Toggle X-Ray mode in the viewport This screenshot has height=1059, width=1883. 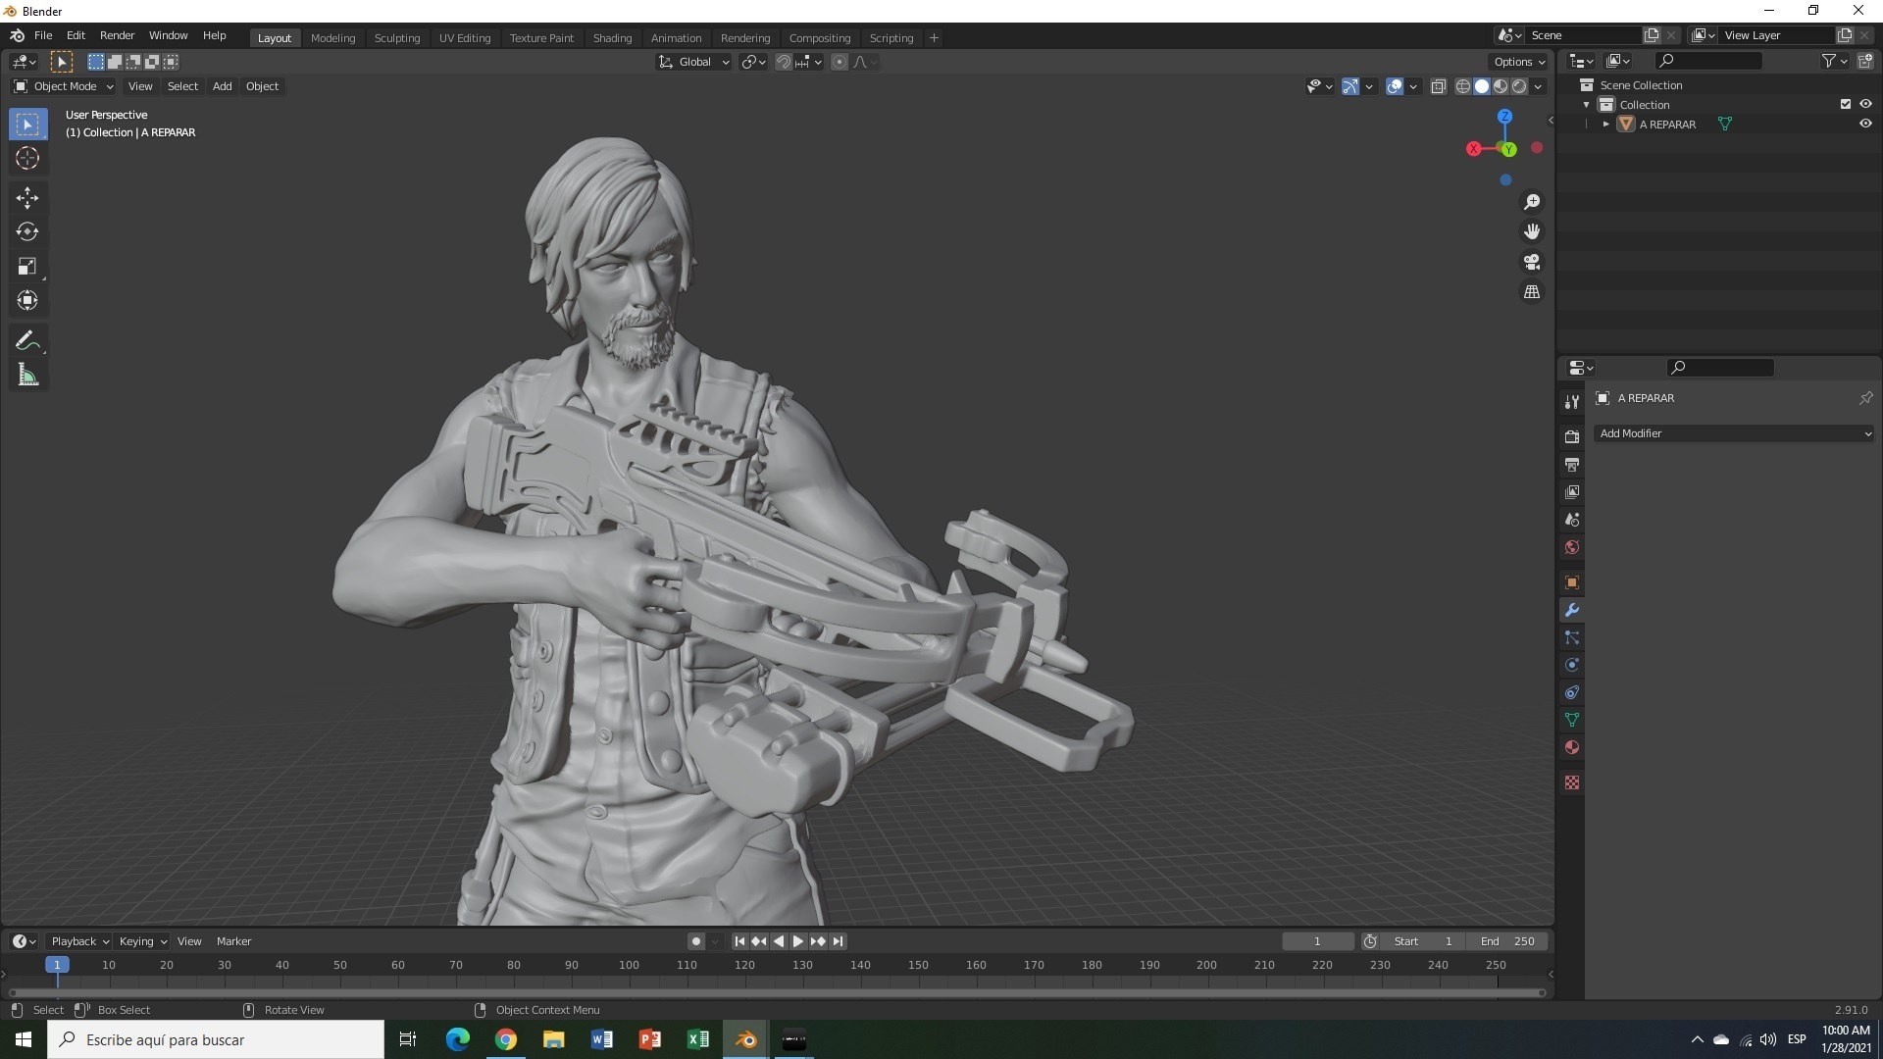[x=1439, y=86]
